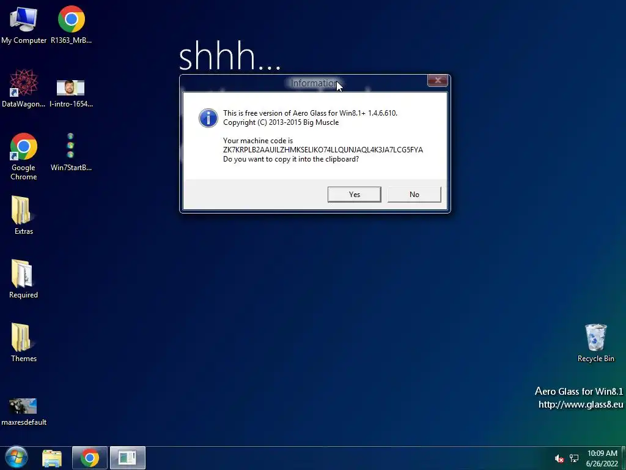Click the network tray icon

574,458
